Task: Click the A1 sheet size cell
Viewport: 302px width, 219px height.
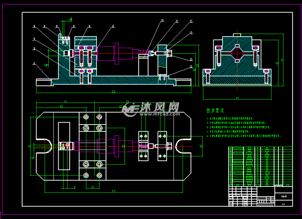Action: (283, 203)
